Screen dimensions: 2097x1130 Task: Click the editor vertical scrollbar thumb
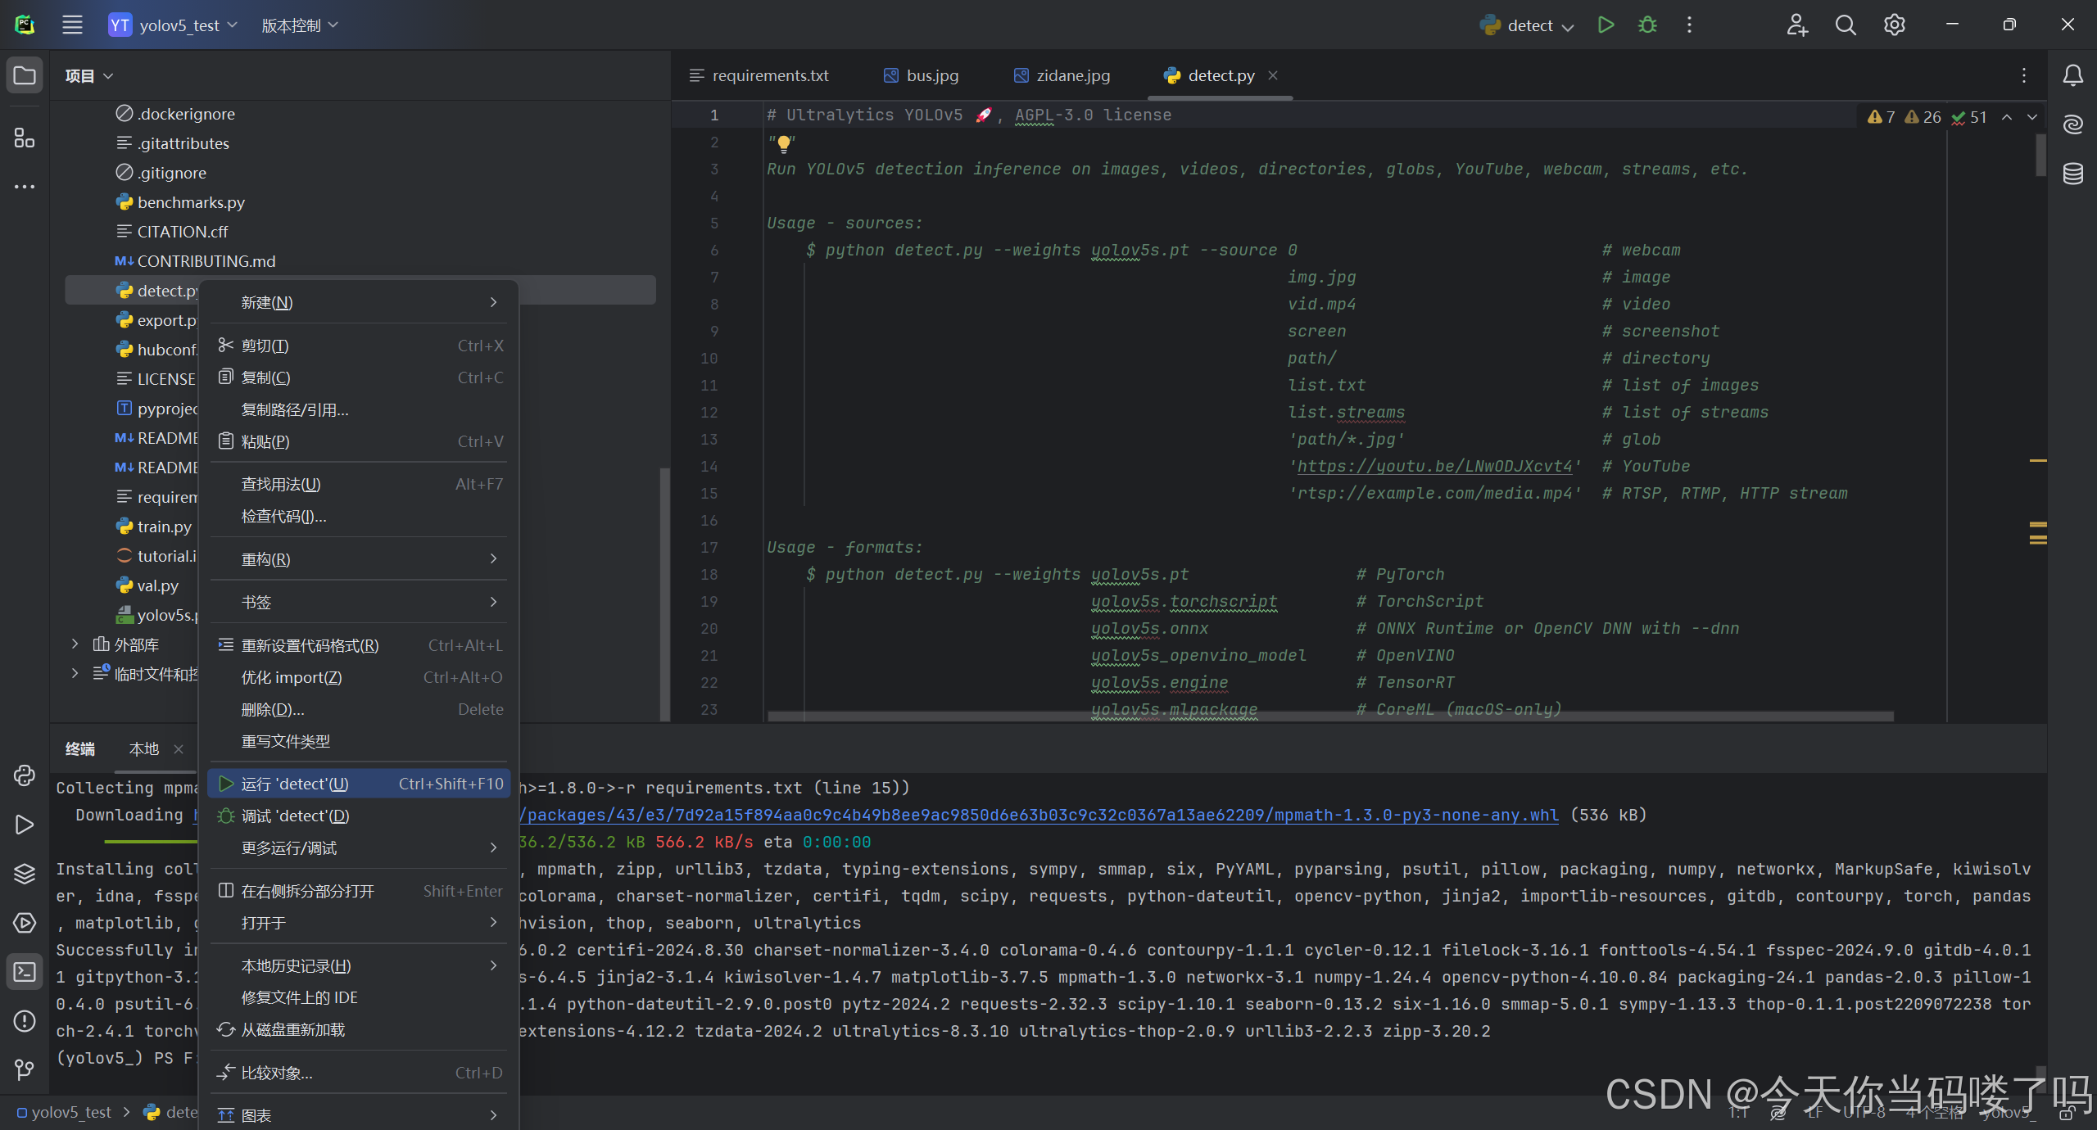[x=2040, y=154]
